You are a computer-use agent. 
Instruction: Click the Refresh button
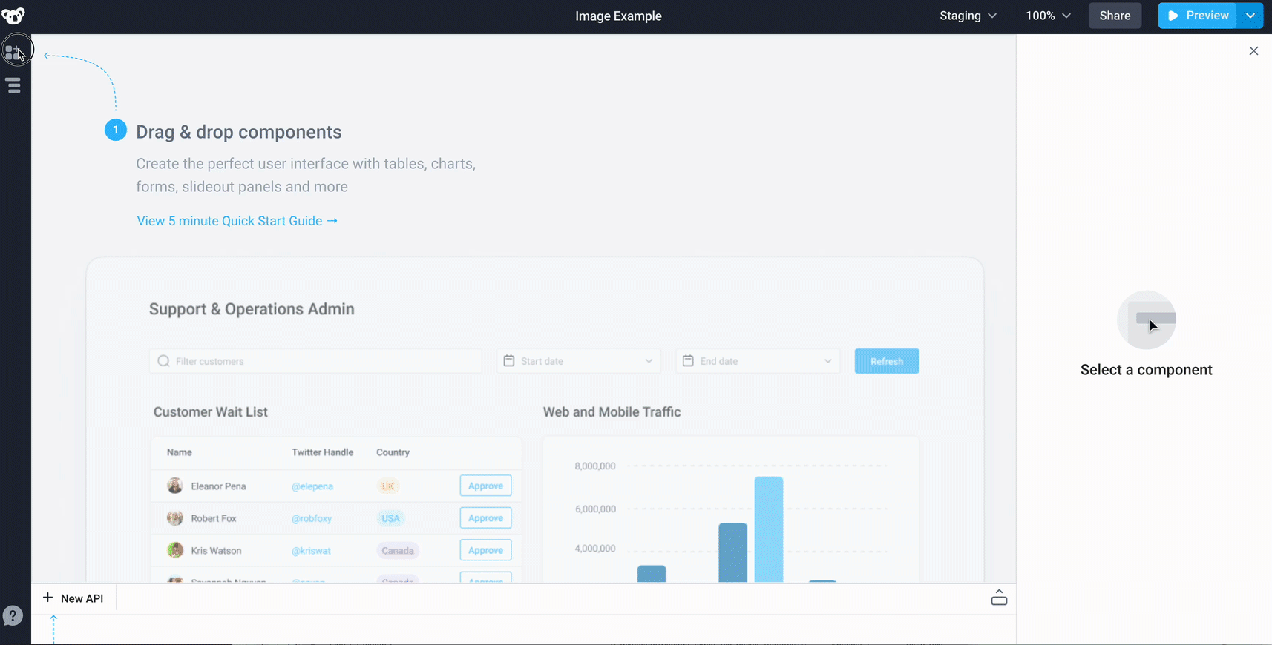(887, 361)
